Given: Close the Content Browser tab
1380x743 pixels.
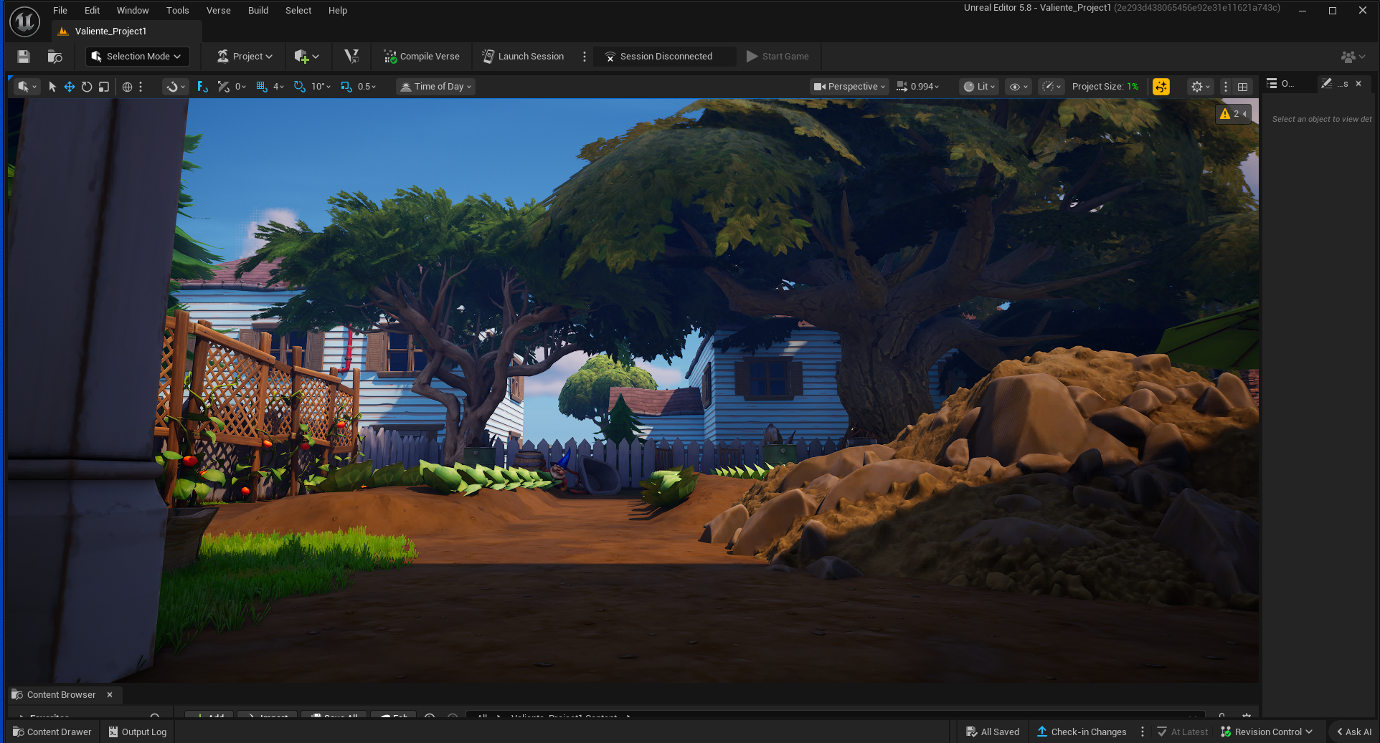Looking at the screenshot, I should pos(110,695).
